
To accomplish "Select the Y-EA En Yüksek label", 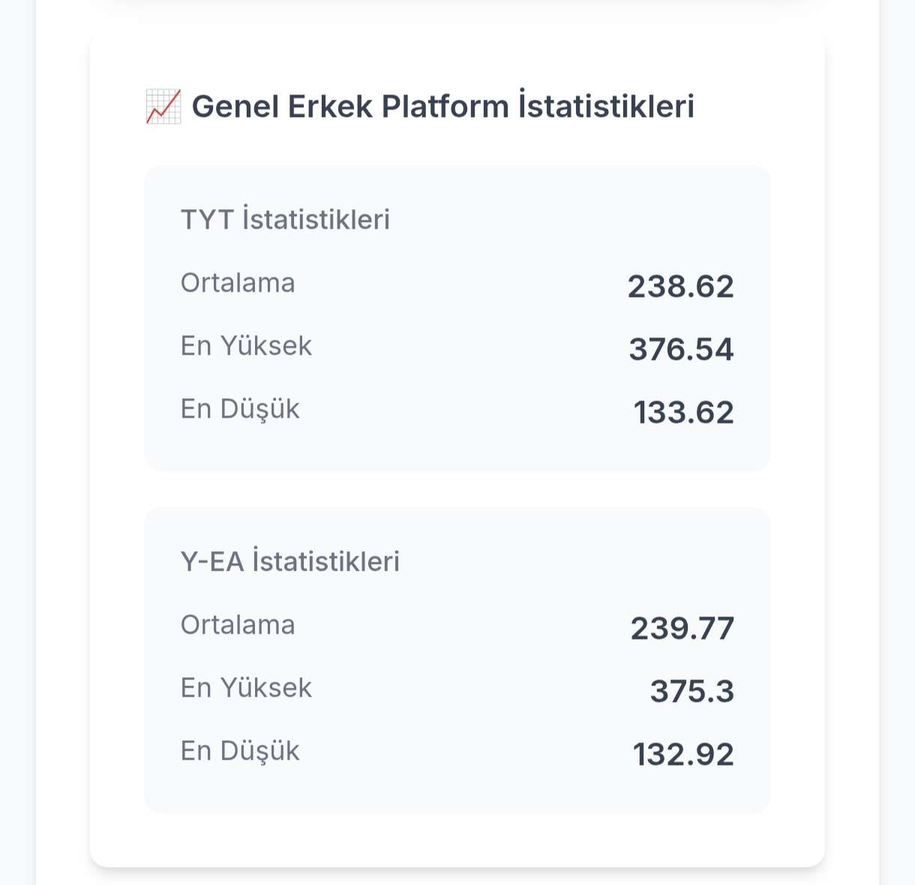I will [246, 688].
